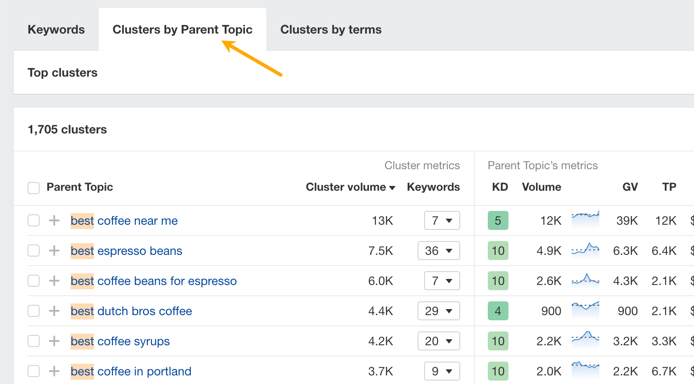Open trend sparkline for best coffee near me
The image size is (694, 384).
pos(585,220)
